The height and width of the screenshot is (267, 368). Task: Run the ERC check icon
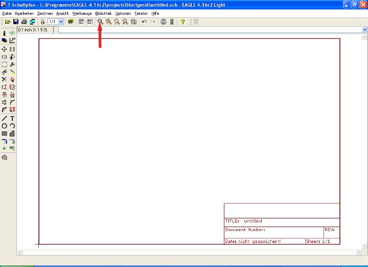point(5,158)
